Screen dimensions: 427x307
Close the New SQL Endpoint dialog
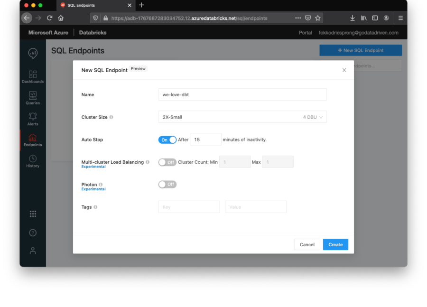tap(344, 70)
